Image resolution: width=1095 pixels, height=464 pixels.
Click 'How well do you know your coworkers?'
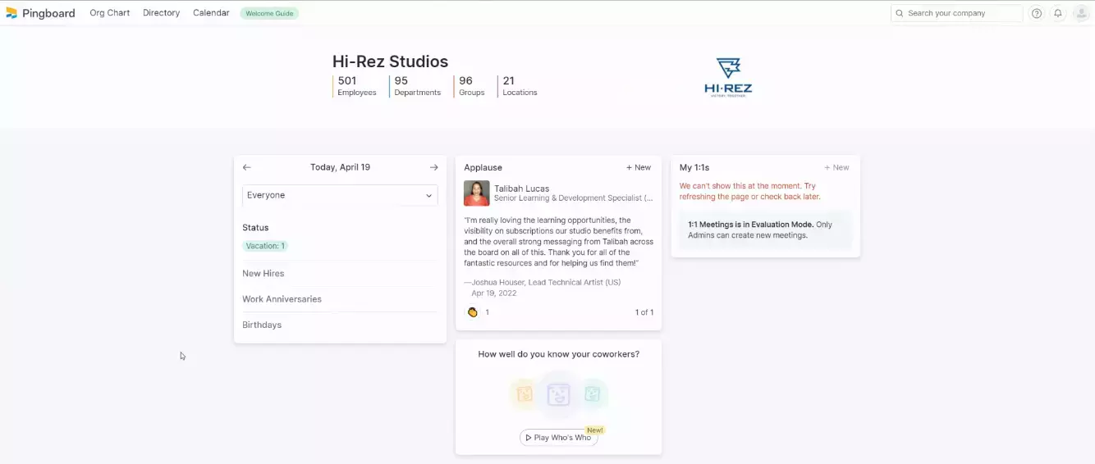[x=558, y=354]
